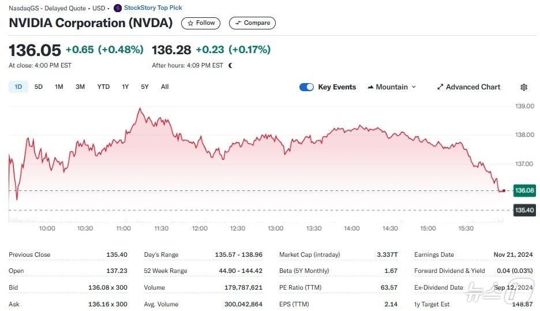
Task: Select the All time range
Action: coord(165,87)
